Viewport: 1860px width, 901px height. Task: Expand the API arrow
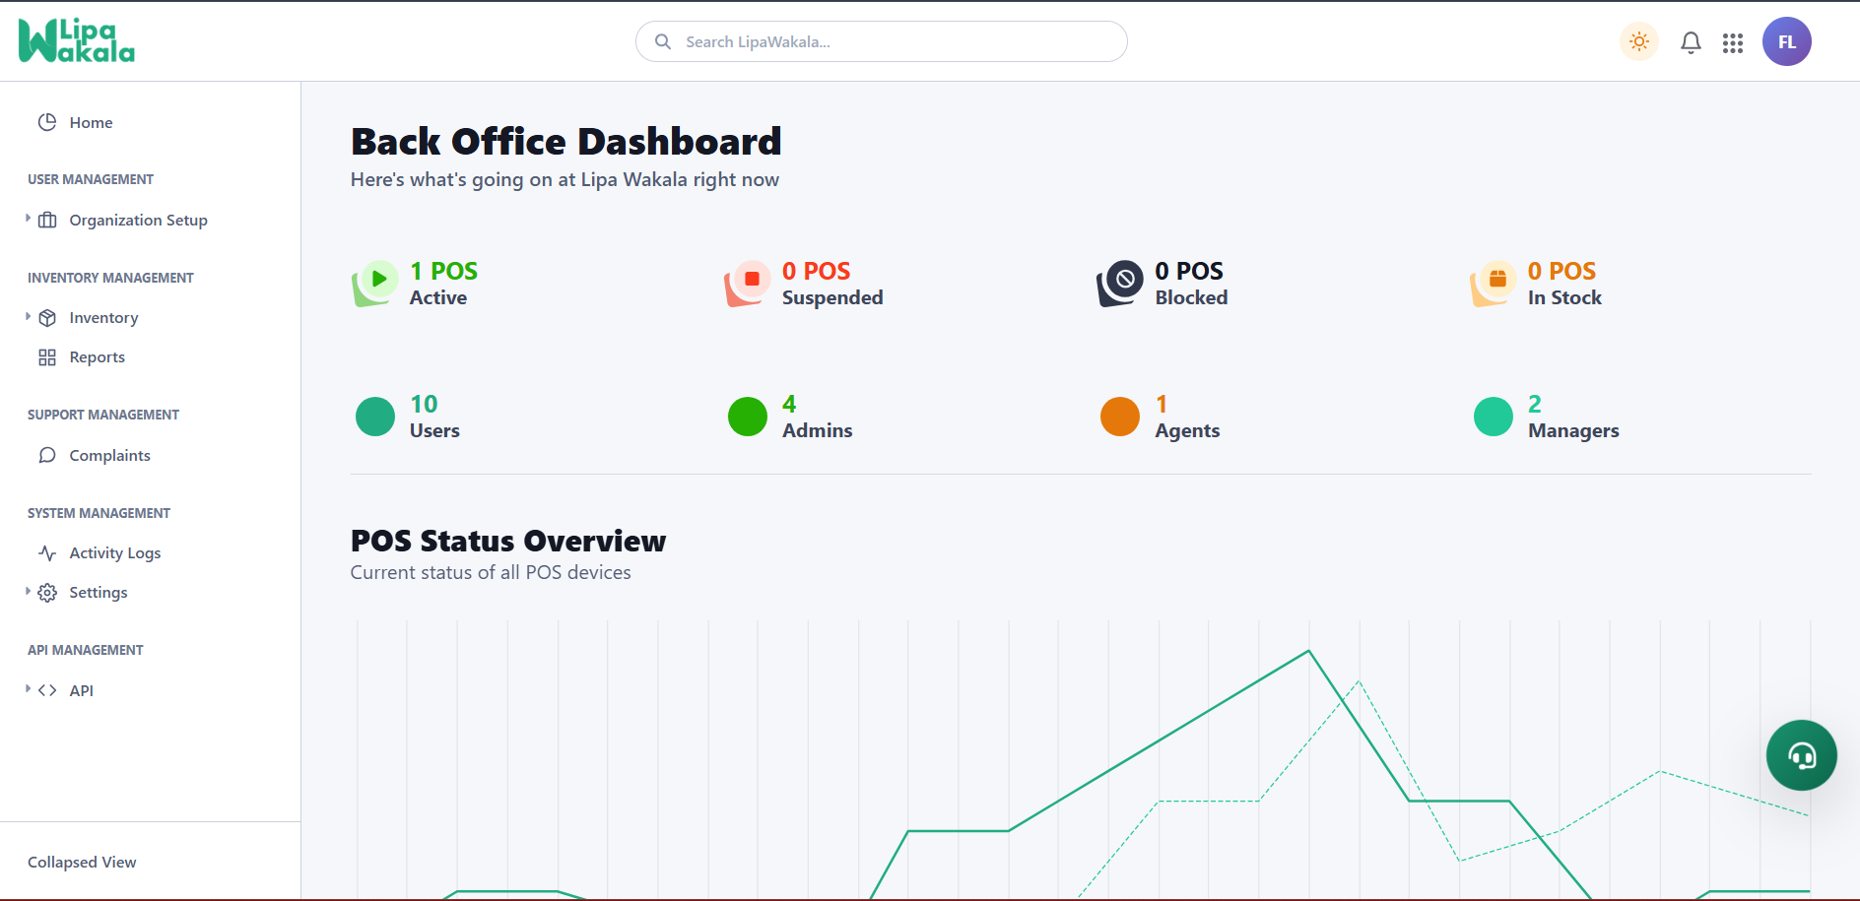[x=28, y=689]
